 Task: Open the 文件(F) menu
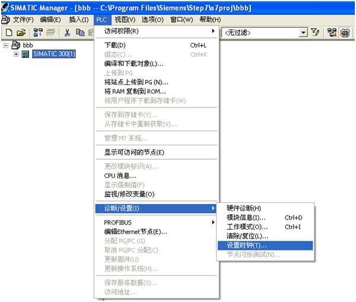23,20
